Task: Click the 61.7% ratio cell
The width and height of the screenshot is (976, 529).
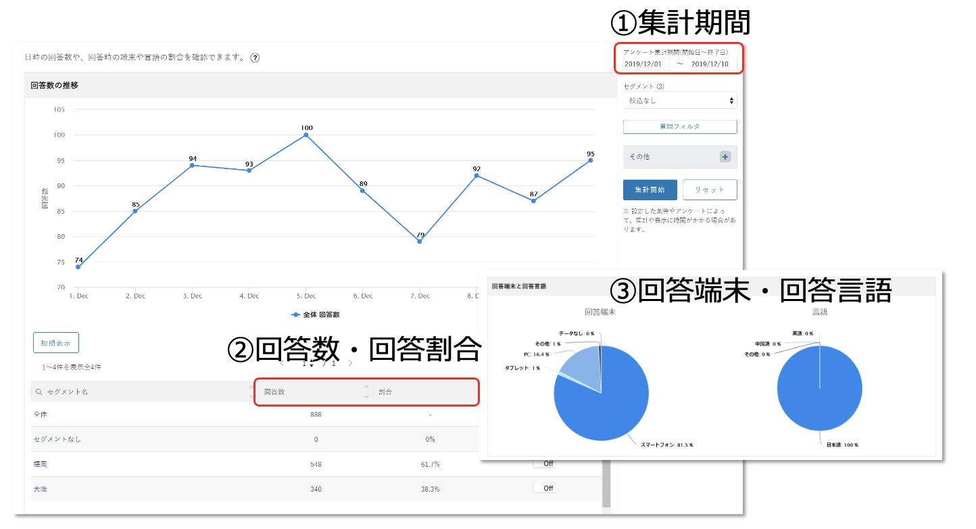Action: [x=430, y=464]
